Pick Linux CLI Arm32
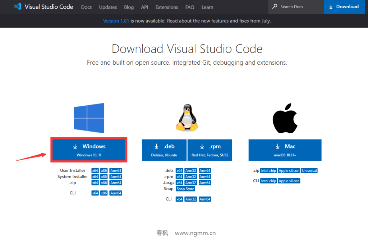The image size is (368, 239). (190, 199)
